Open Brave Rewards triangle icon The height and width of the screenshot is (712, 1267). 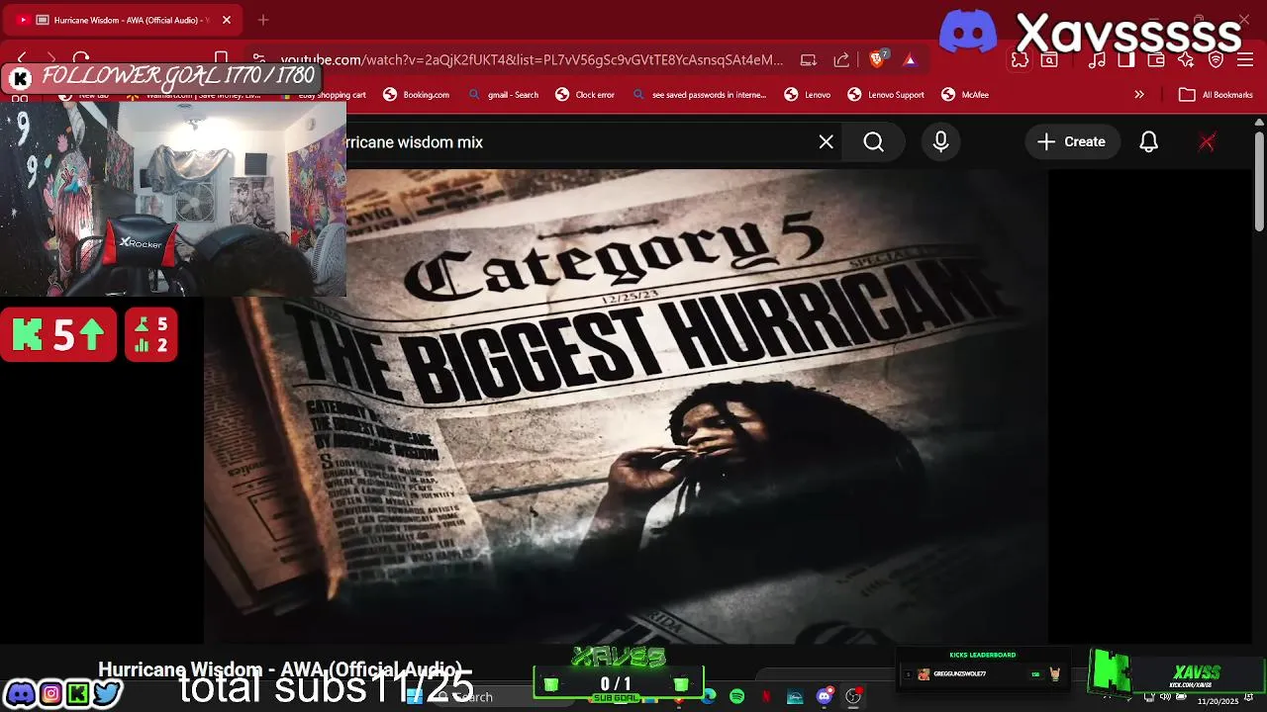pyautogui.click(x=910, y=60)
